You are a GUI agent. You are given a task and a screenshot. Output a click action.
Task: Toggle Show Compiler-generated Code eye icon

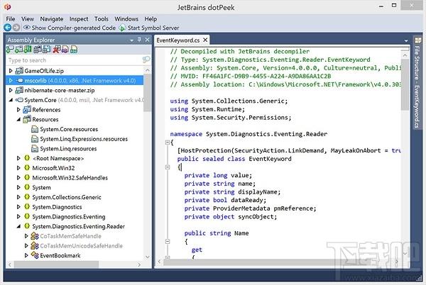[x=27, y=28]
